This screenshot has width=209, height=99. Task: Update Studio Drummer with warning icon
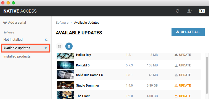click(x=183, y=86)
